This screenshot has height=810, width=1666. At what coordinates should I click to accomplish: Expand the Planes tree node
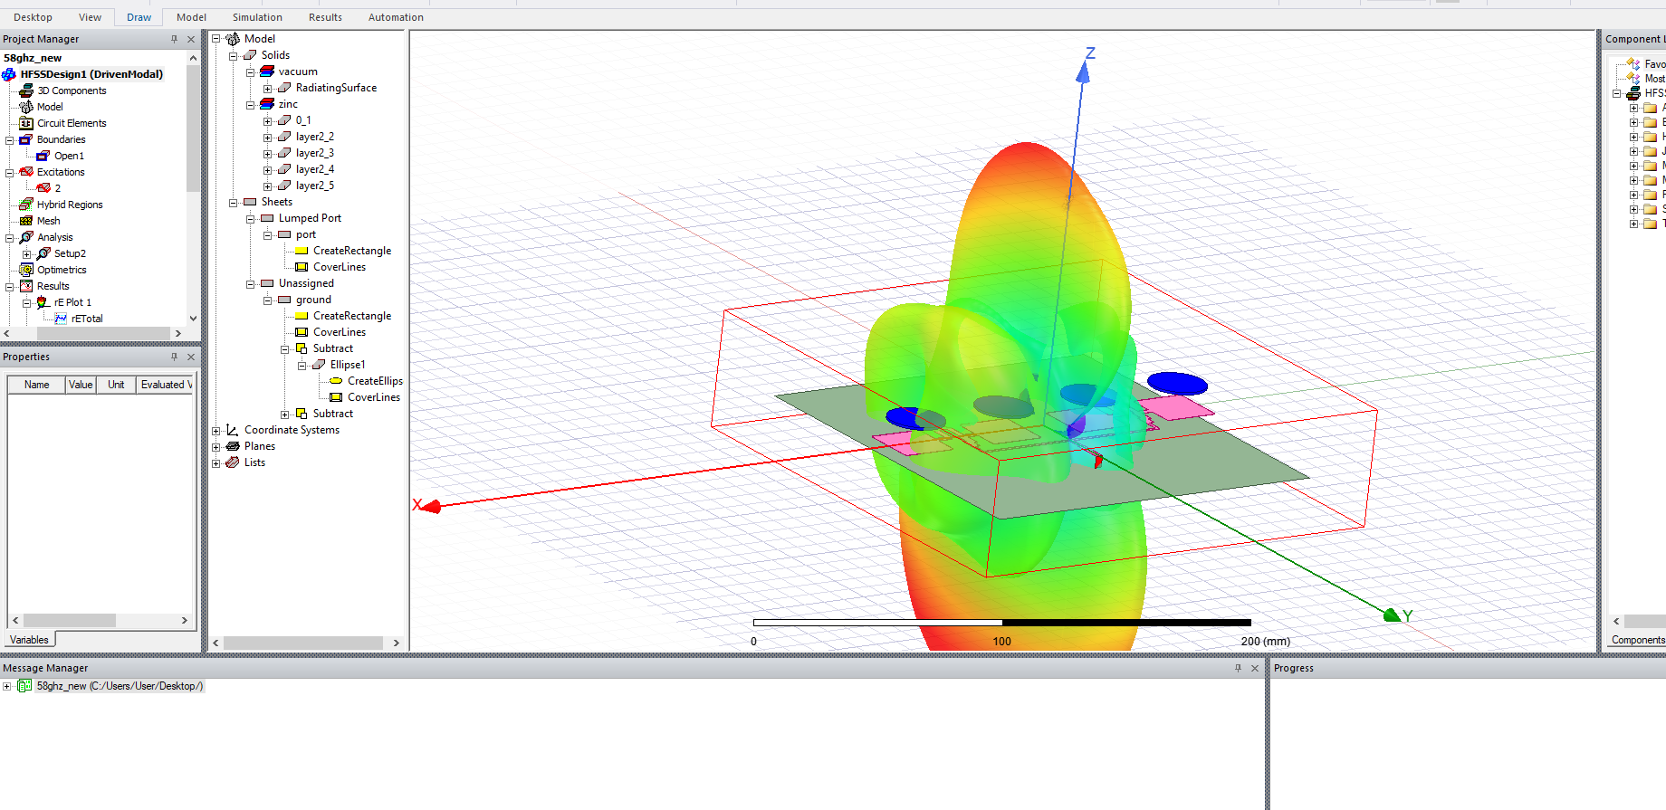[216, 447]
